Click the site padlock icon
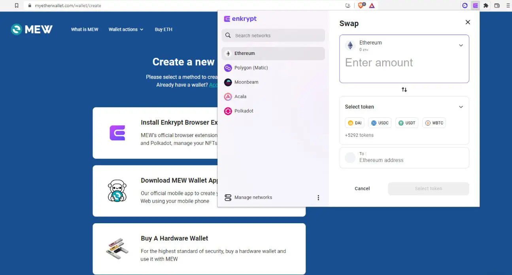512x275 pixels. tap(29, 6)
